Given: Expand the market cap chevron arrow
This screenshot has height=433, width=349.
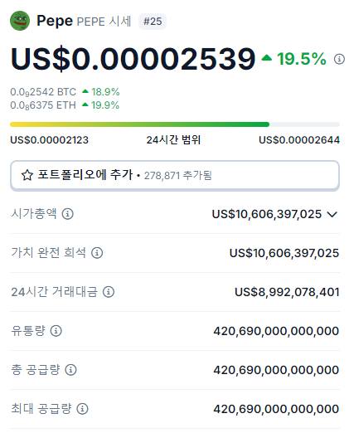Looking at the screenshot, I should [332, 214].
